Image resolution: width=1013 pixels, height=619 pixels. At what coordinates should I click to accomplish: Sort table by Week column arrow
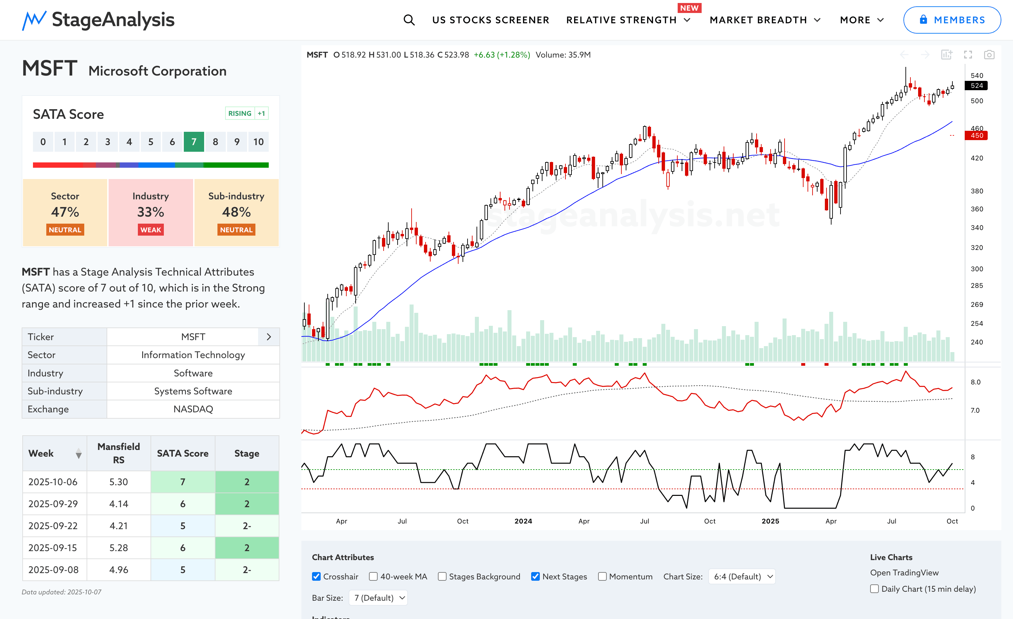tap(79, 454)
